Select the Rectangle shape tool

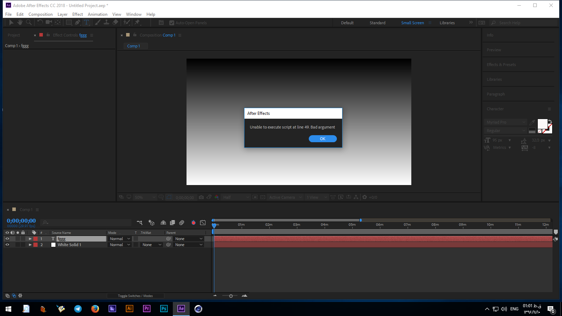(x=69, y=22)
